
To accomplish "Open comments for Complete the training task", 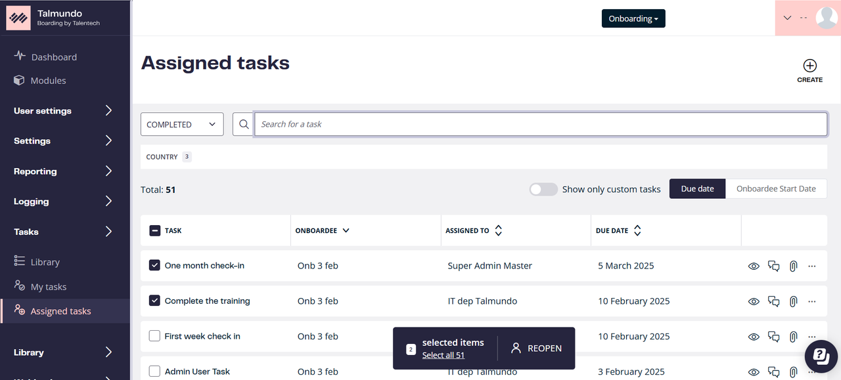I will pyautogui.click(x=773, y=301).
